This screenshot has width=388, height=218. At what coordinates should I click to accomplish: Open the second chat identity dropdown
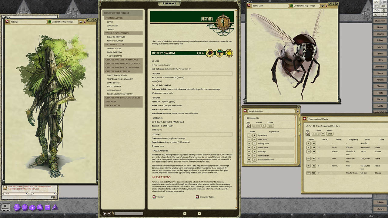tap(55, 193)
